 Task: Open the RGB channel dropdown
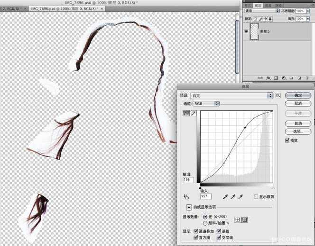point(206,104)
